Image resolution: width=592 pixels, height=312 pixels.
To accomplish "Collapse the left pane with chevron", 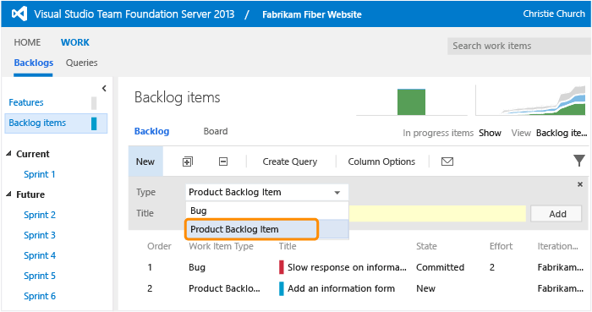I will (104, 88).
